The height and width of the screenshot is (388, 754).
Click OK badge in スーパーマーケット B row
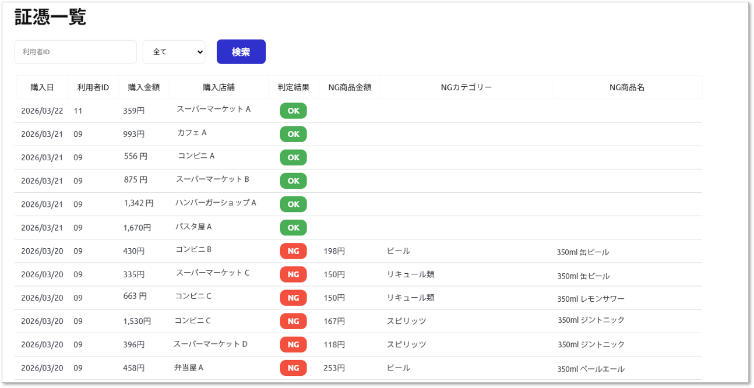[294, 181]
